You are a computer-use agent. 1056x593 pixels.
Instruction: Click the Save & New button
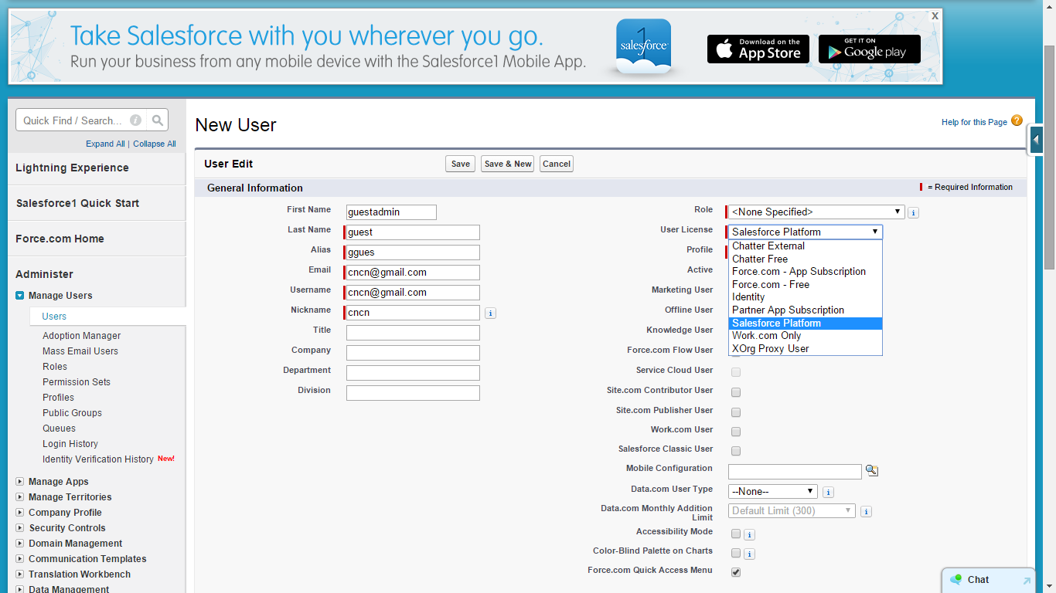point(508,164)
